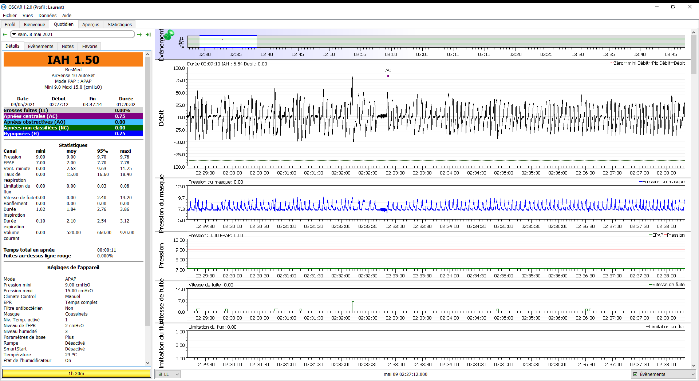Click the 03:00 label on overview timeline
Screen dimensions: 699x381
(391, 55)
